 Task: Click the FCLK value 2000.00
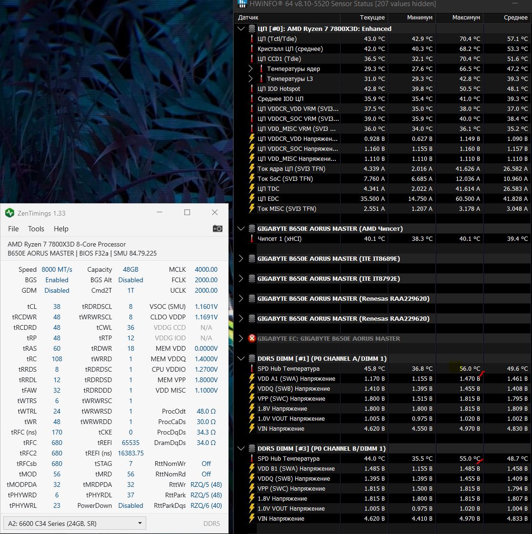[206, 280]
